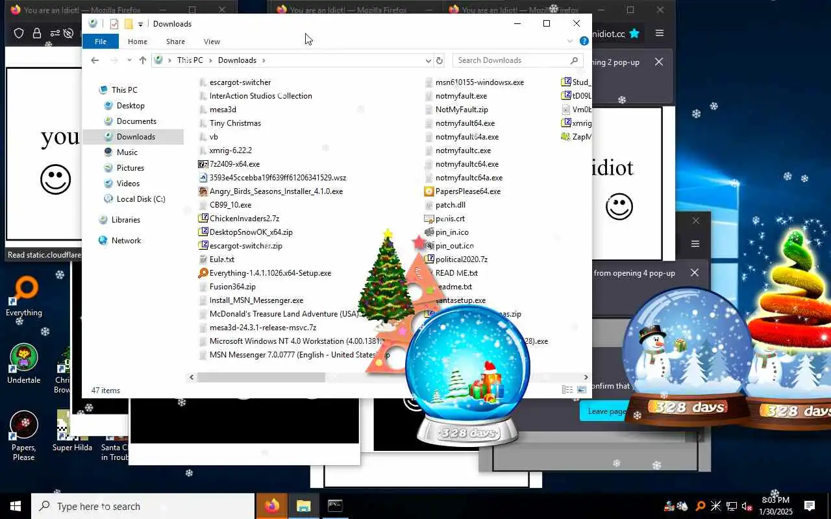Select the file Fusion364.zip
The width and height of the screenshot is (831, 519).
pyautogui.click(x=232, y=287)
